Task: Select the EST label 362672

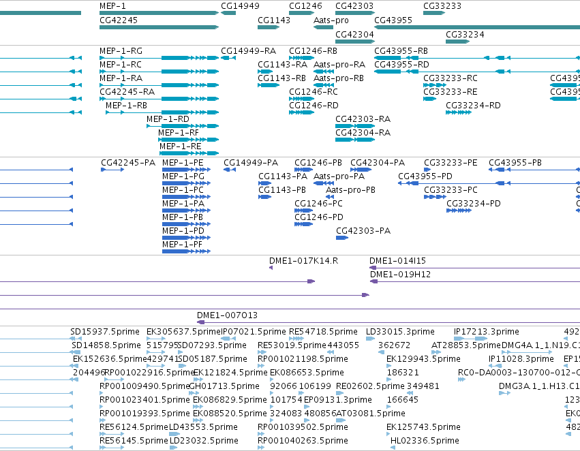Action: coord(394,345)
